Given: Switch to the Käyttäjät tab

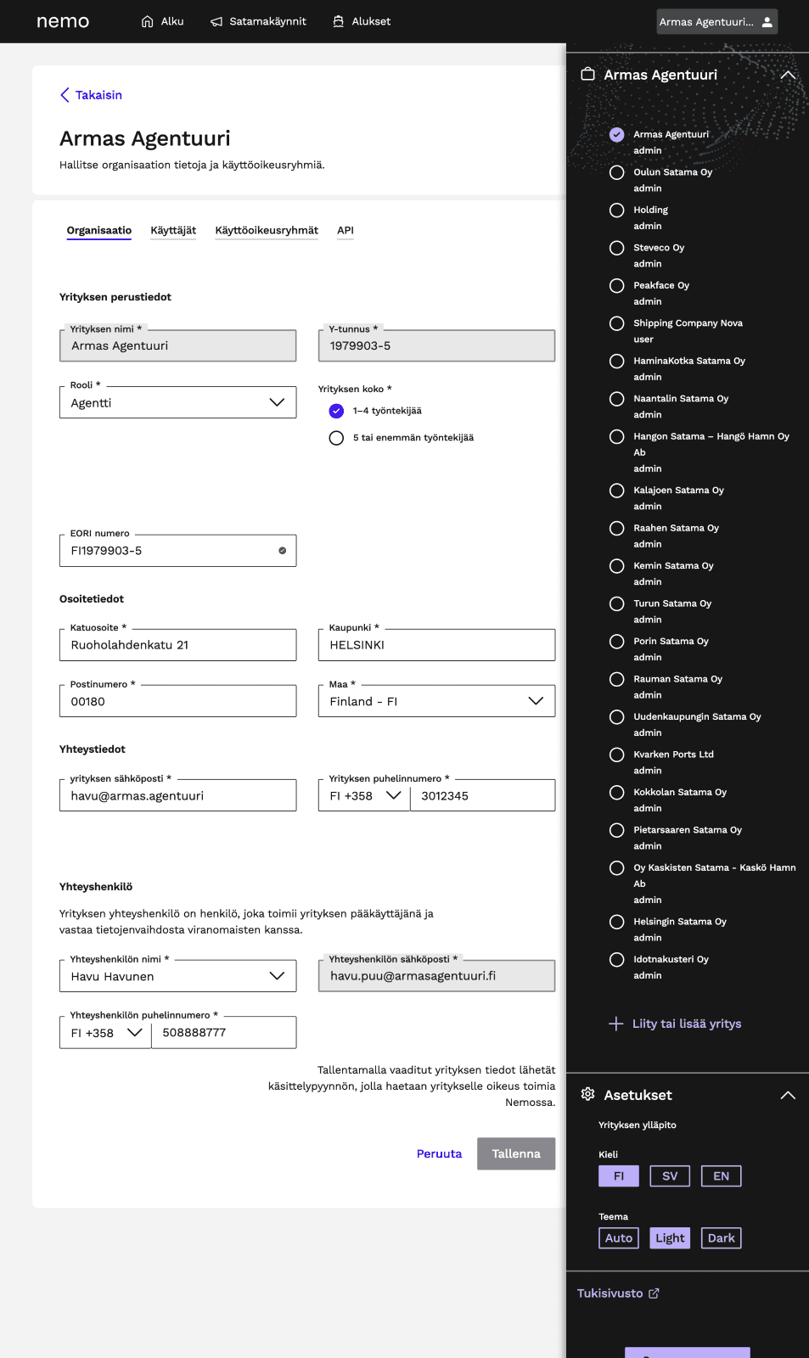Looking at the screenshot, I should 173,230.
